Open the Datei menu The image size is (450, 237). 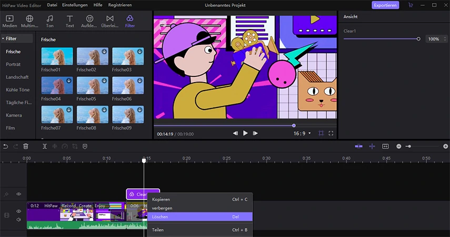(52, 5)
